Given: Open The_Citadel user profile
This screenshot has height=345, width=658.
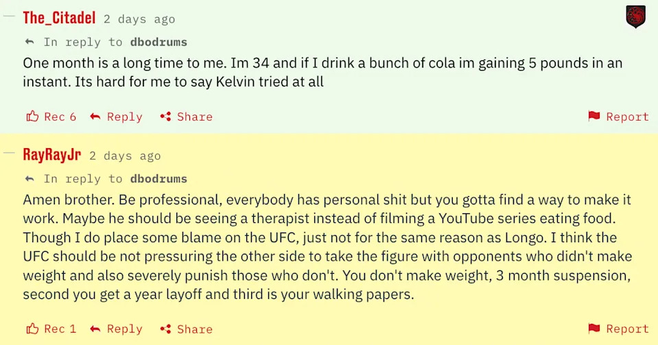Looking at the screenshot, I should pyautogui.click(x=60, y=18).
